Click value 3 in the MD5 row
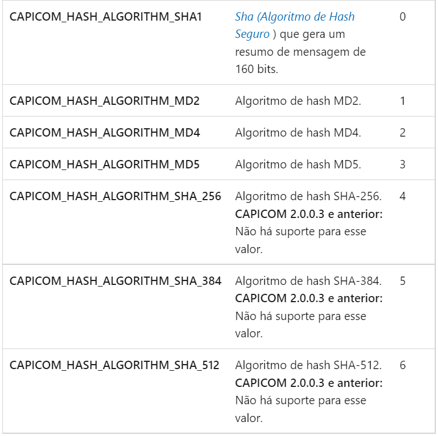This screenshot has width=438, height=436. pyautogui.click(x=402, y=164)
